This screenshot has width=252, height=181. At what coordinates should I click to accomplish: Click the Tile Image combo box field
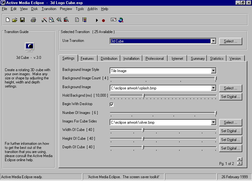pos(163,71)
